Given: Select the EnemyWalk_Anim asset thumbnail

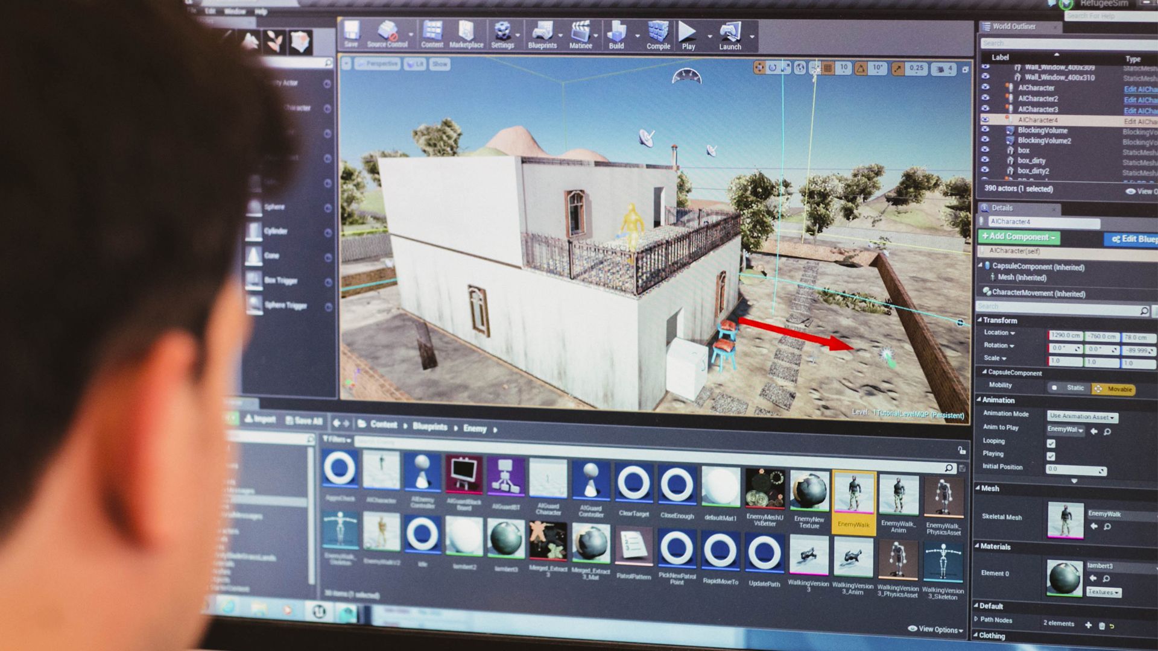Looking at the screenshot, I should 898,496.
